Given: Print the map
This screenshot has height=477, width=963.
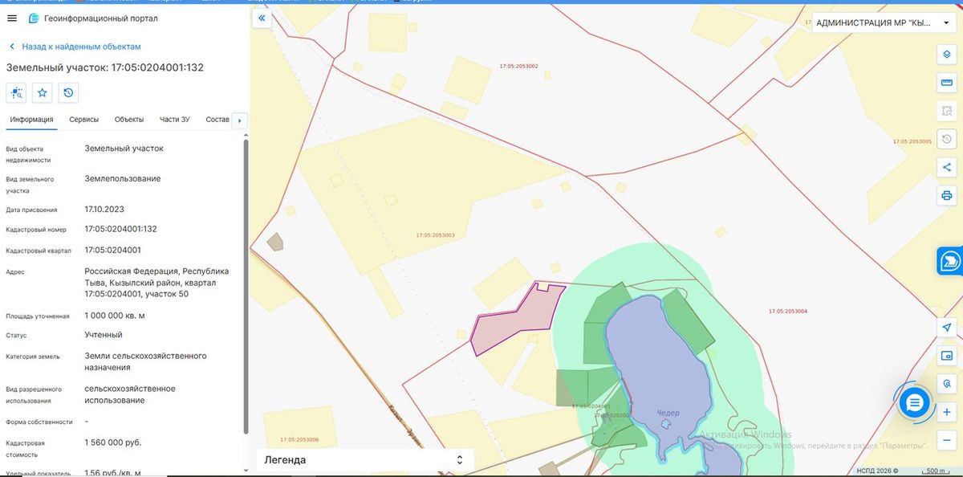Looking at the screenshot, I should click(x=946, y=195).
